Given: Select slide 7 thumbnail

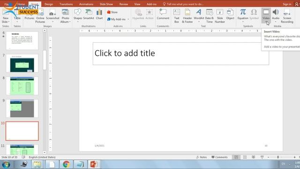Looking at the screenshot, I should click(22, 63).
